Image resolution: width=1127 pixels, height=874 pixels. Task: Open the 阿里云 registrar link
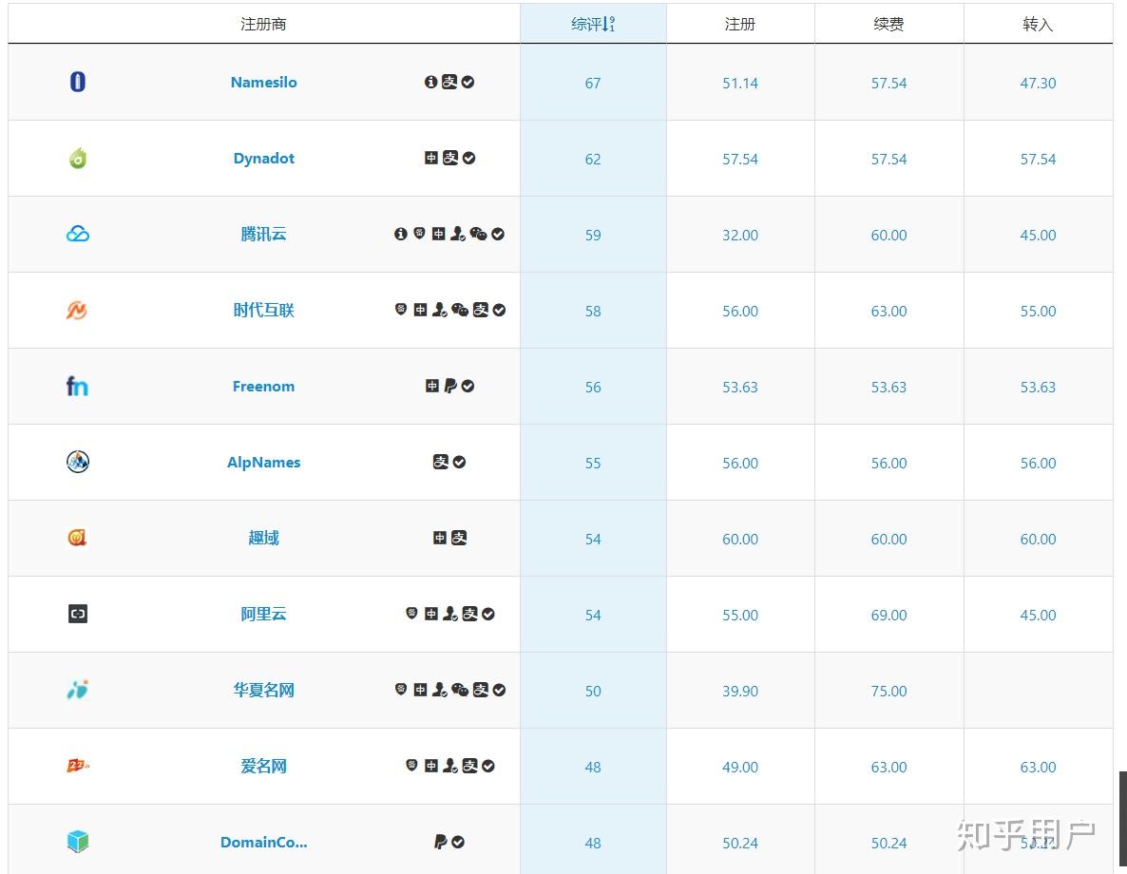click(x=264, y=614)
